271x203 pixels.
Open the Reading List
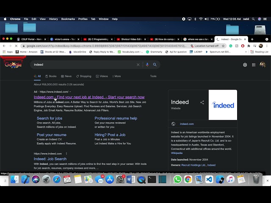coord(260,52)
